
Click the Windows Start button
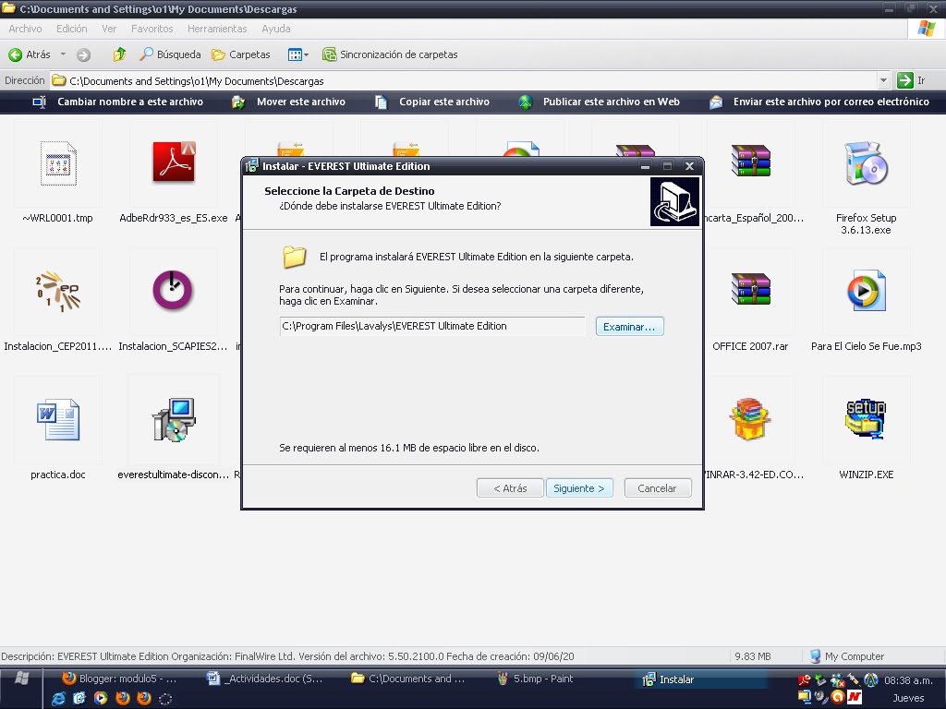pos(22,679)
